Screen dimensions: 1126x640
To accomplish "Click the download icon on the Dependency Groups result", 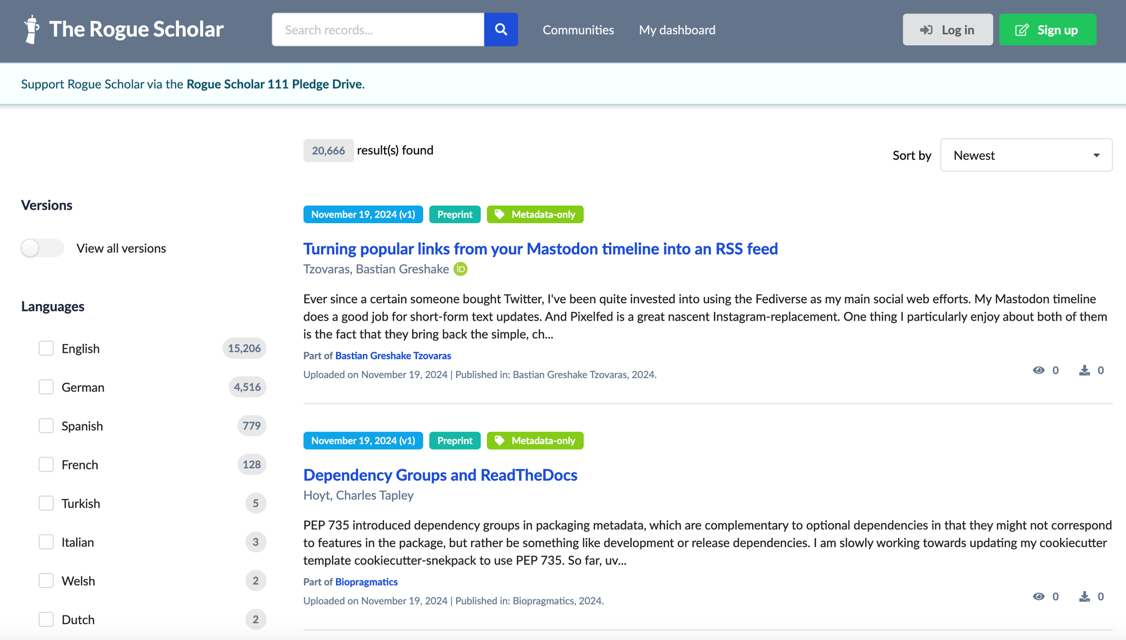I will coord(1084,597).
